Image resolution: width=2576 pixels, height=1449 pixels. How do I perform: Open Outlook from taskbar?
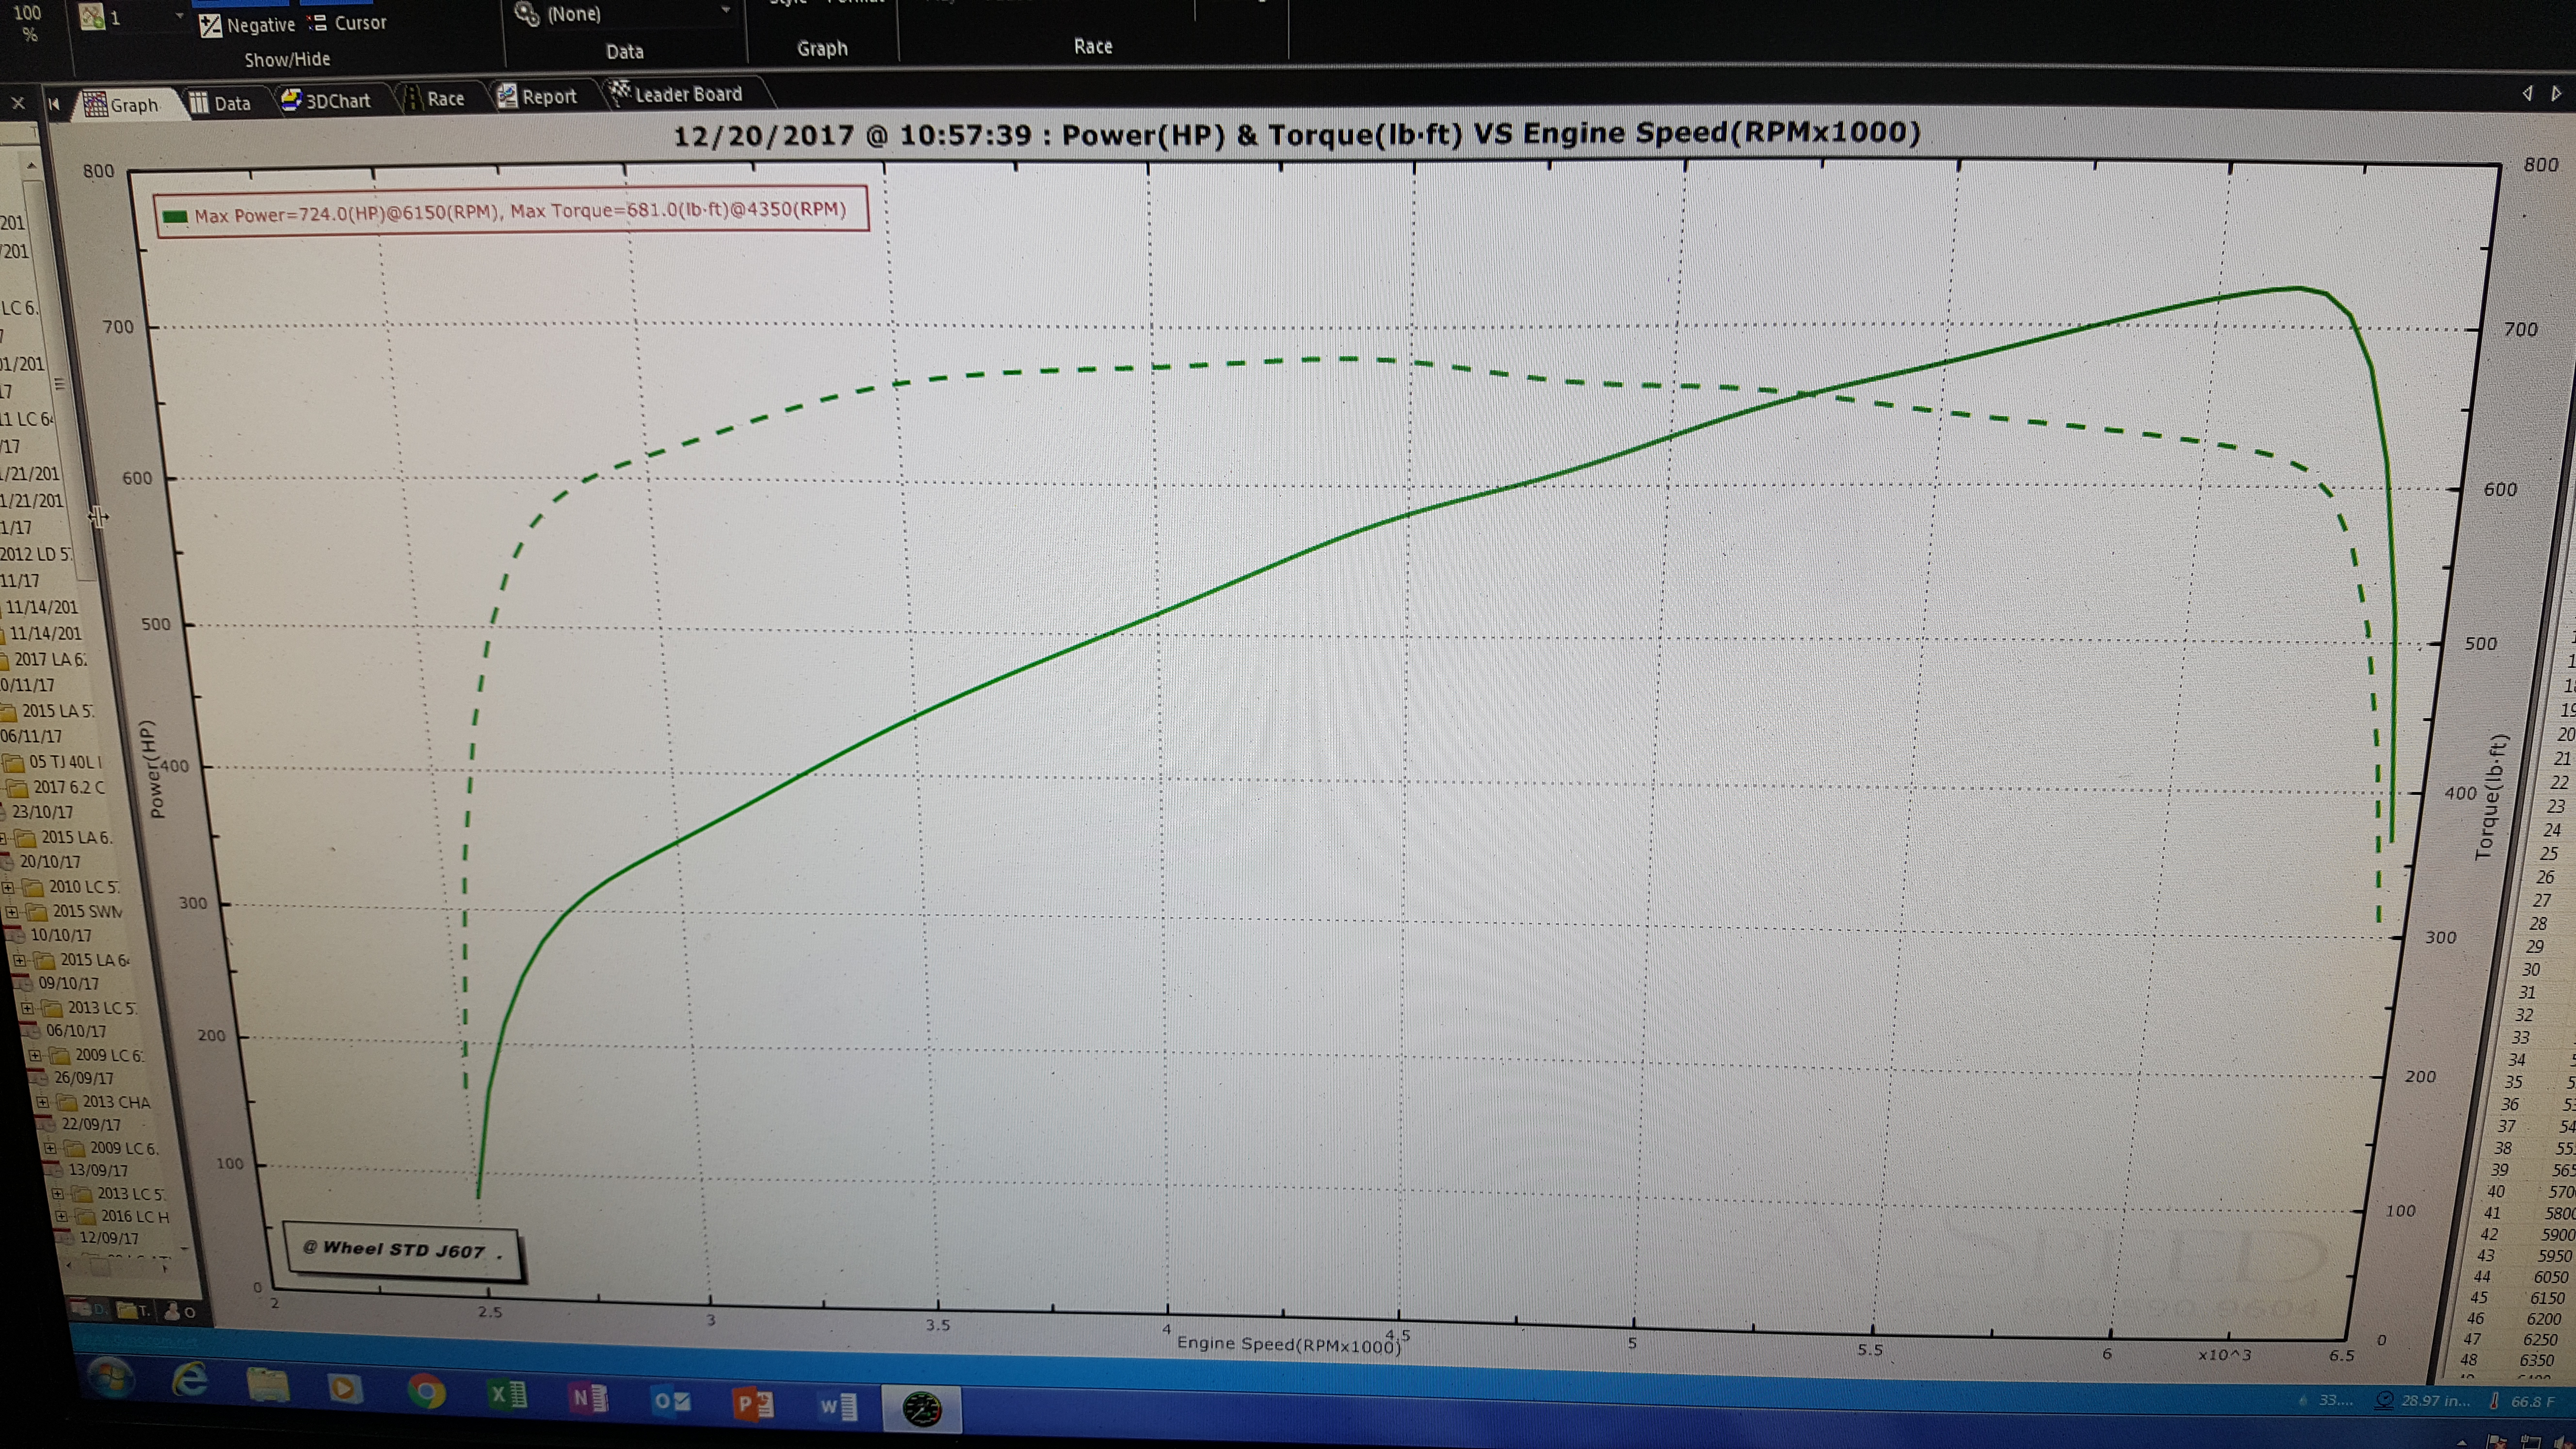click(x=671, y=1401)
